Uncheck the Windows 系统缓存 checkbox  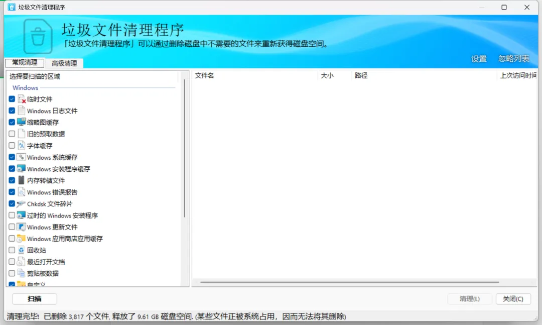(x=12, y=157)
